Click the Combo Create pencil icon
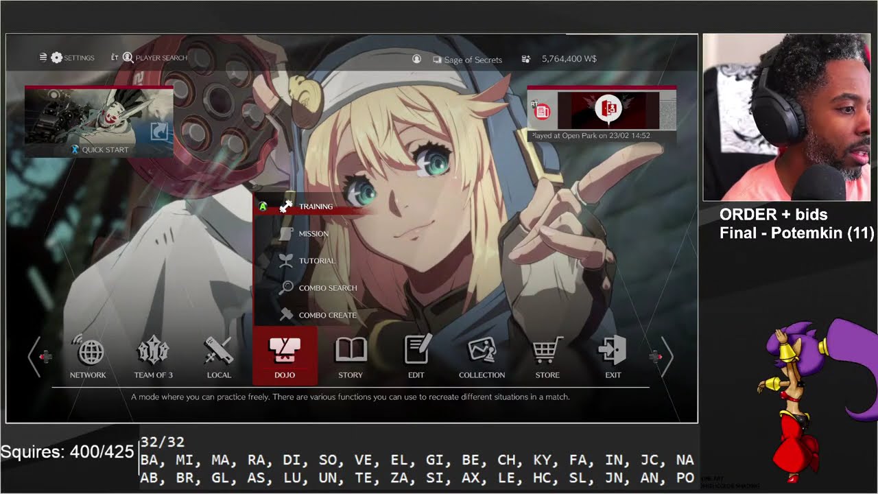This screenshot has width=878, height=494. pos(286,315)
